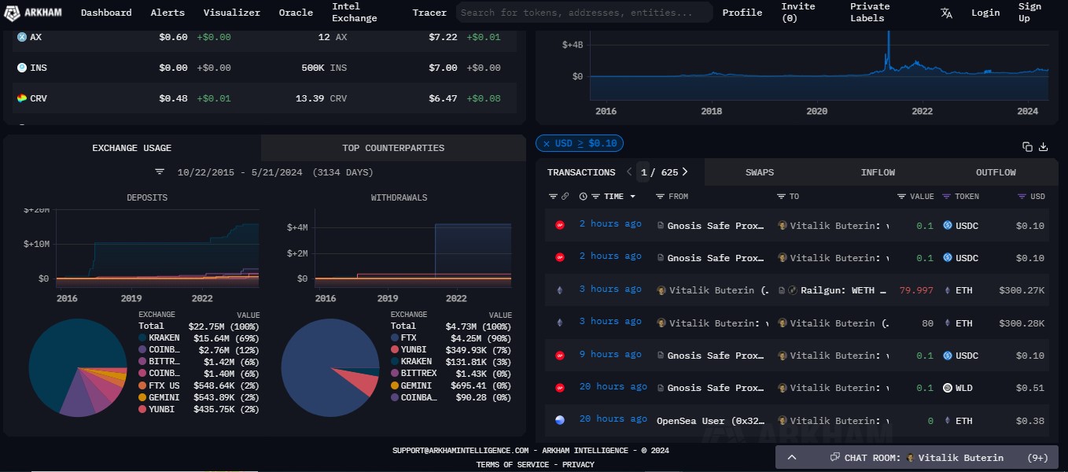Click the chat room speech bubble icon
1068x472 pixels.
[x=834, y=458]
